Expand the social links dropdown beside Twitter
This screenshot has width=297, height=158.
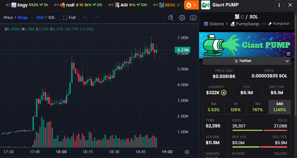(287, 61)
